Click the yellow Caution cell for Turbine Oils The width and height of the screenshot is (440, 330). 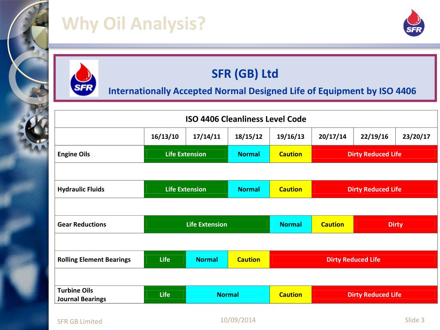click(290, 295)
